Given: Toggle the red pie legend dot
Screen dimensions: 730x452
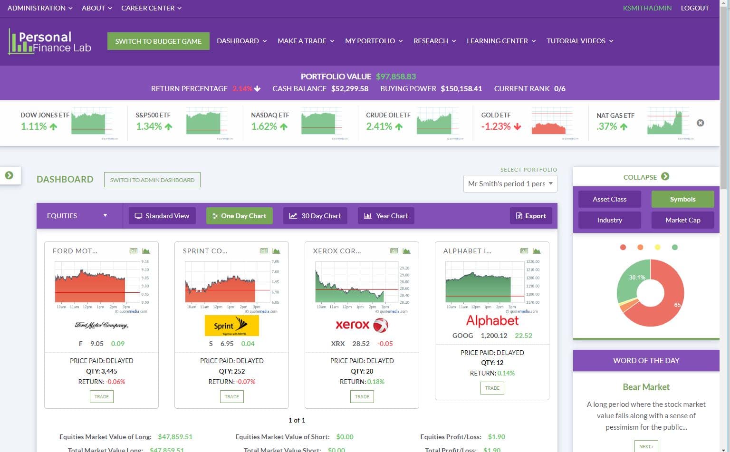Looking at the screenshot, I should click(x=623, y=247).
